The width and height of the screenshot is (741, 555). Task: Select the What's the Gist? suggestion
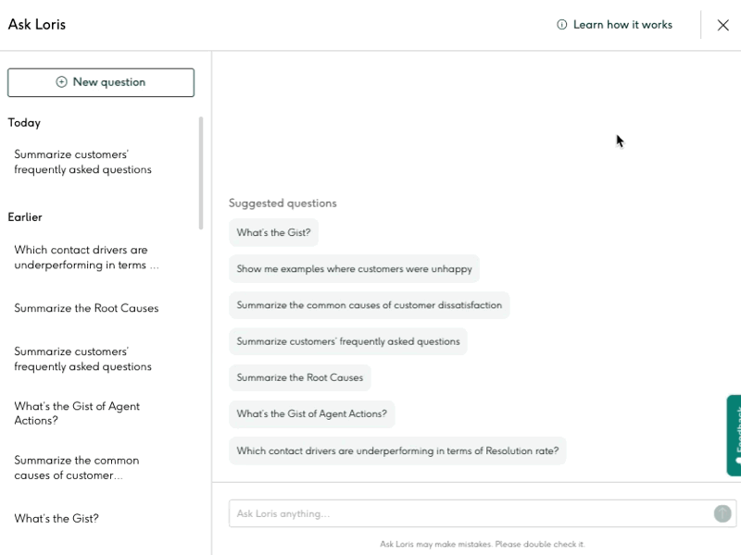point(273,233)
